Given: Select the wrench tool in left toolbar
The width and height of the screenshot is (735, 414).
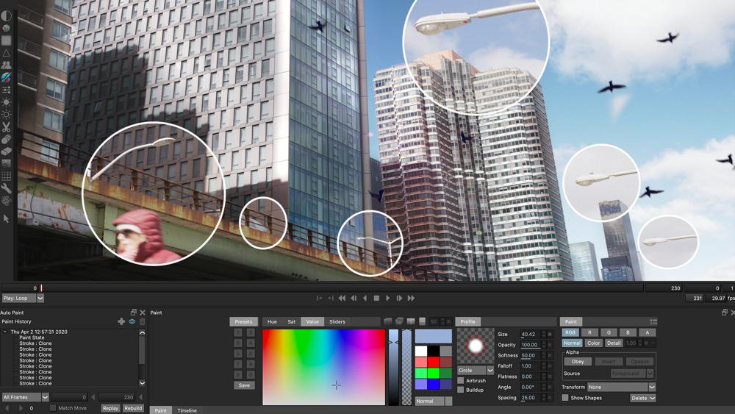Looking at the screenshot, I should 7,188.
